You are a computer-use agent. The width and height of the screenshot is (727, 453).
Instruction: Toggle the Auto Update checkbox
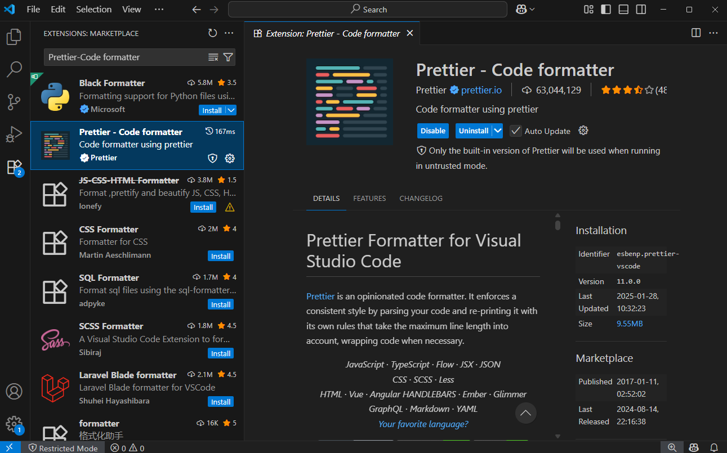(515, 131)
